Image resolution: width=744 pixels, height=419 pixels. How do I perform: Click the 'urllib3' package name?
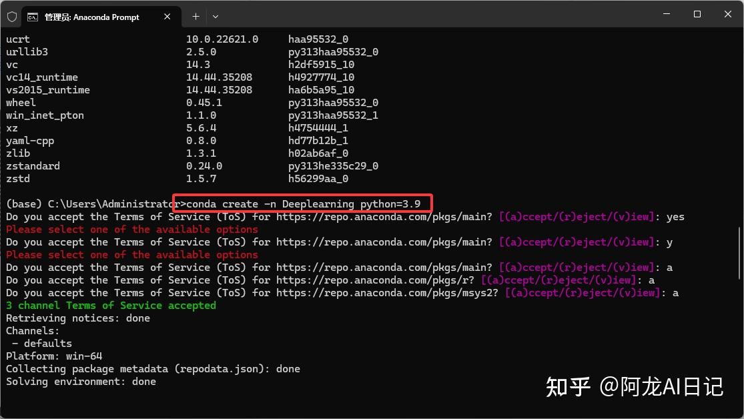pyautogui.click(x=27, y=52)
